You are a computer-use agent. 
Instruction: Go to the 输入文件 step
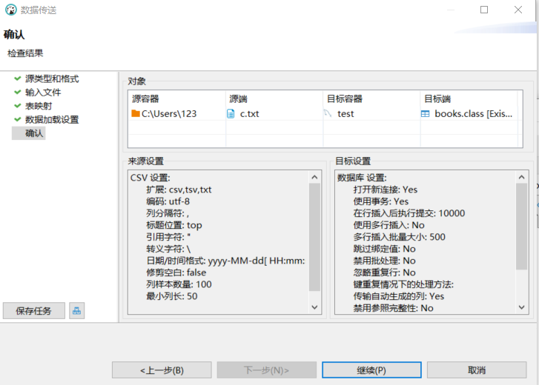tap(43, 93)
